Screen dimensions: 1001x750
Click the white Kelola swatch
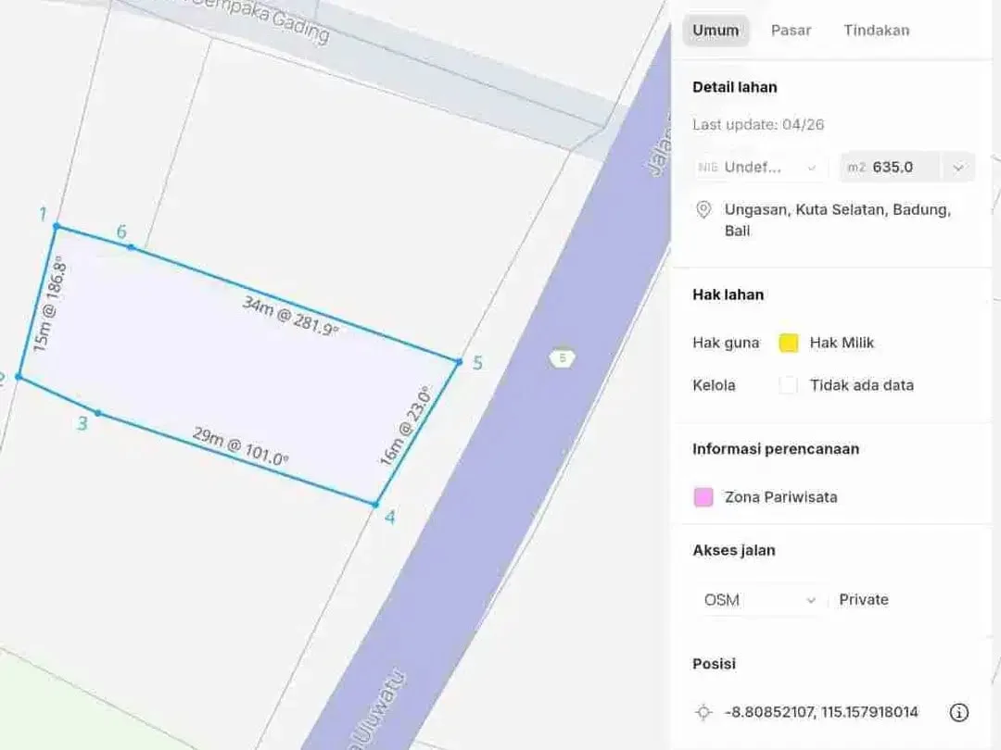point(789,385)
